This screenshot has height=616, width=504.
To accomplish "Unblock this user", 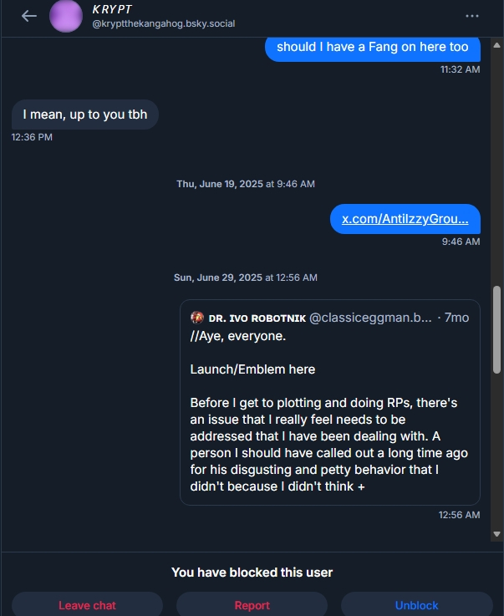I will (416, 605).
